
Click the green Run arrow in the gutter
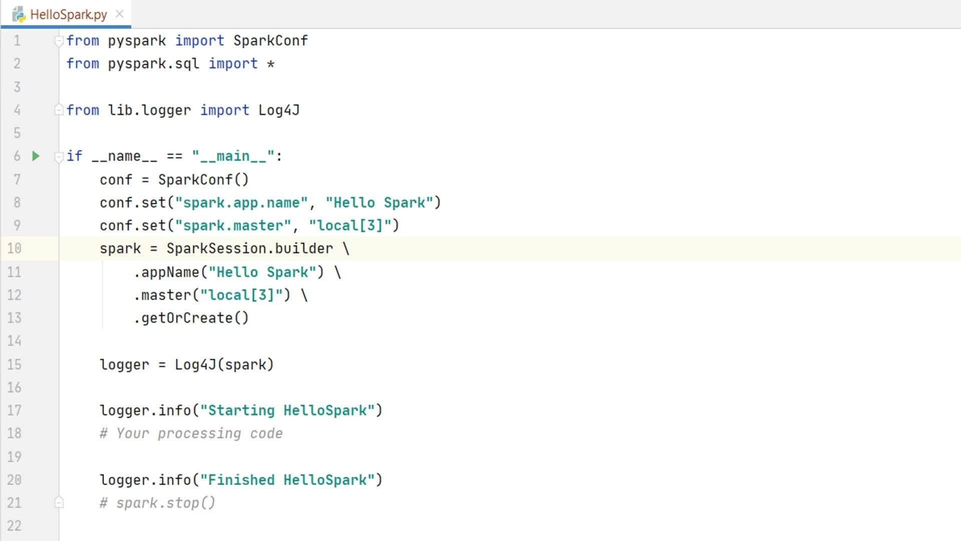click(x=36, y=156)
